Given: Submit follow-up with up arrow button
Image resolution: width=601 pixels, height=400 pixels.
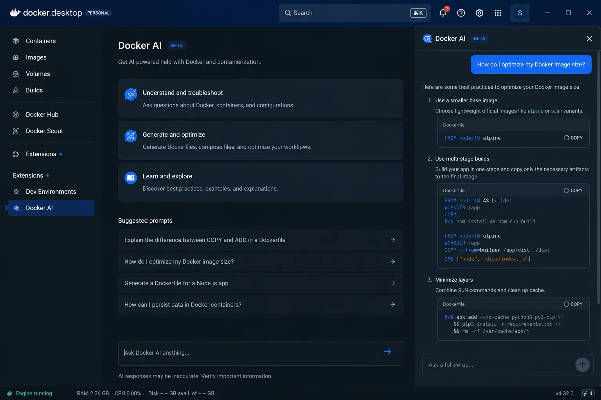Looking at the screenshot, I should (x=582, y=365).
